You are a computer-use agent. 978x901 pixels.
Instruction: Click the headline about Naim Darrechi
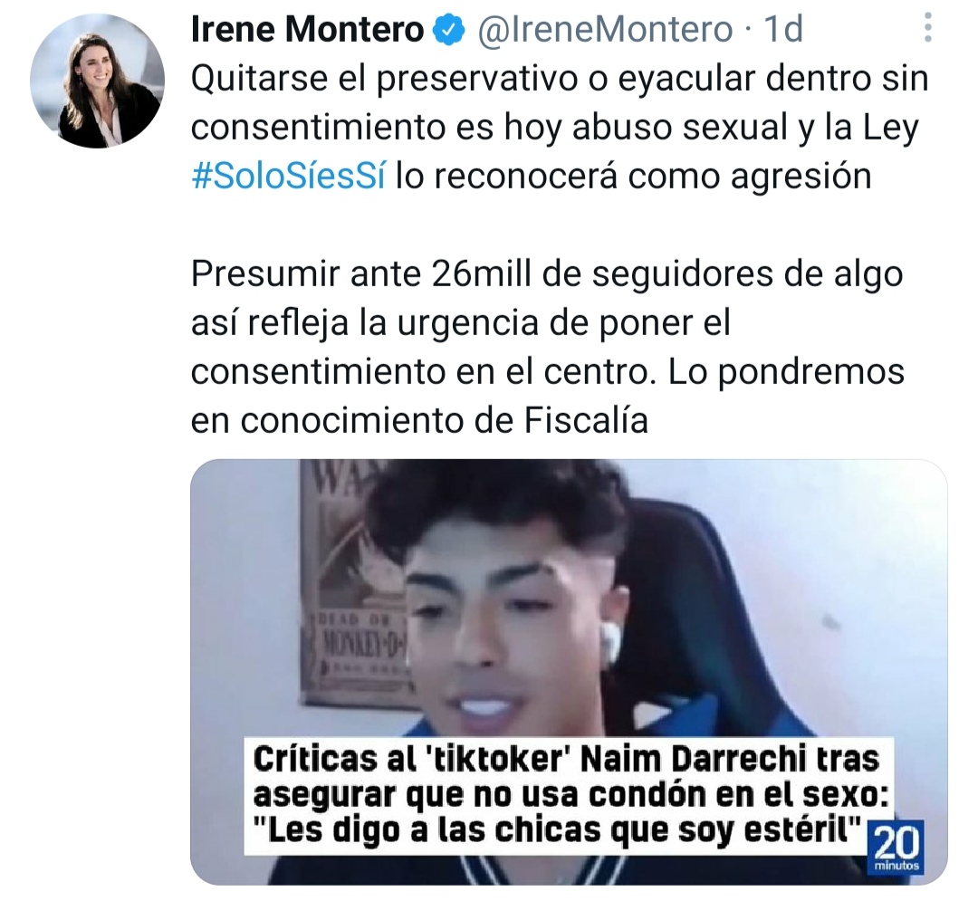[x=568, y=795]
